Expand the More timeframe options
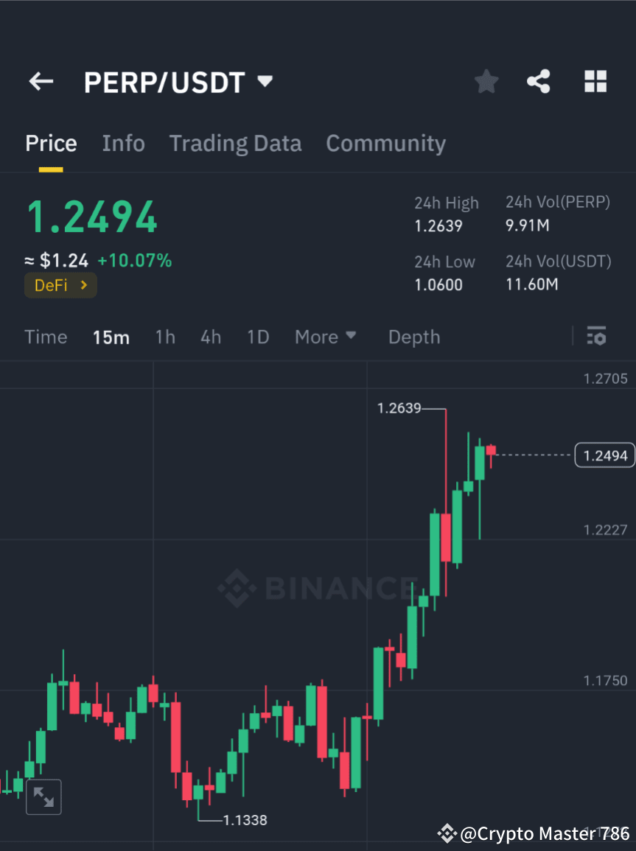The image size is (636, 851). [x=325, y=337]
